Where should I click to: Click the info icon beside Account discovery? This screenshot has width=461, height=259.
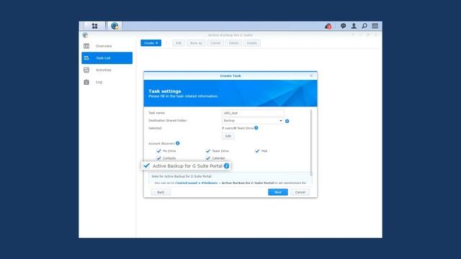178,143
